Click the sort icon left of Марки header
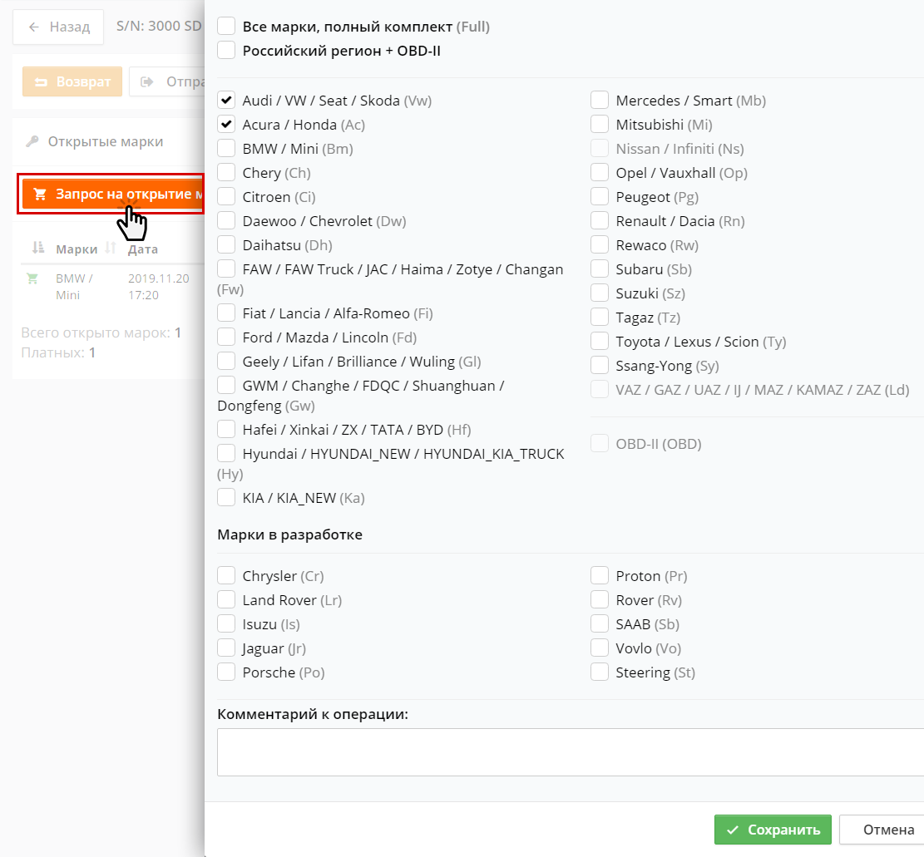Screen dimensions: 924x857 [x=37, y=248]
